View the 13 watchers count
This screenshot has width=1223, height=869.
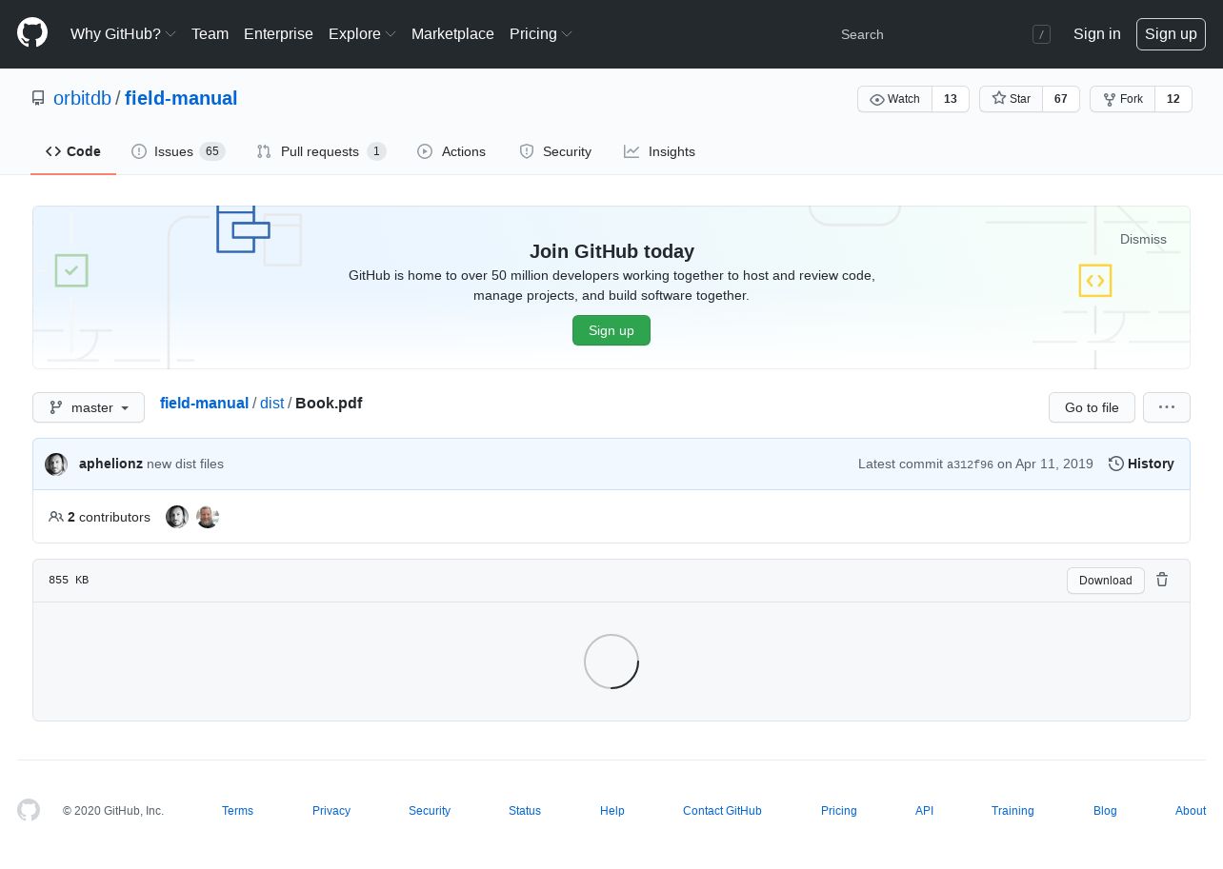click(950, 99)
